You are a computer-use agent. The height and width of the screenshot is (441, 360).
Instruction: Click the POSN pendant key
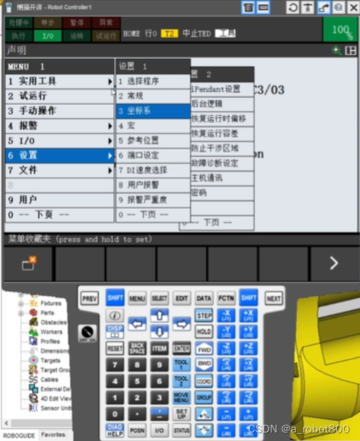click(x=137, y=430)
